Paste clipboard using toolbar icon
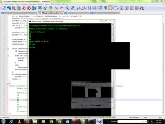This screenshot has height=124, width=165. point(50,8)
